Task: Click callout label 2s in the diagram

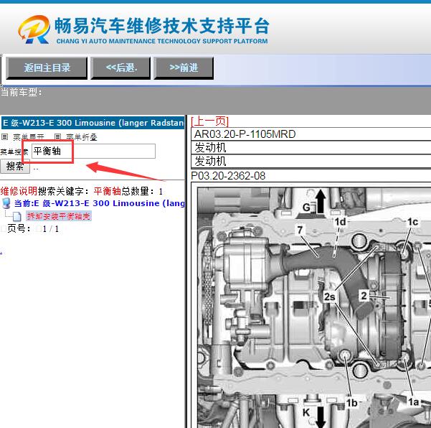Action: click(330, 297)
